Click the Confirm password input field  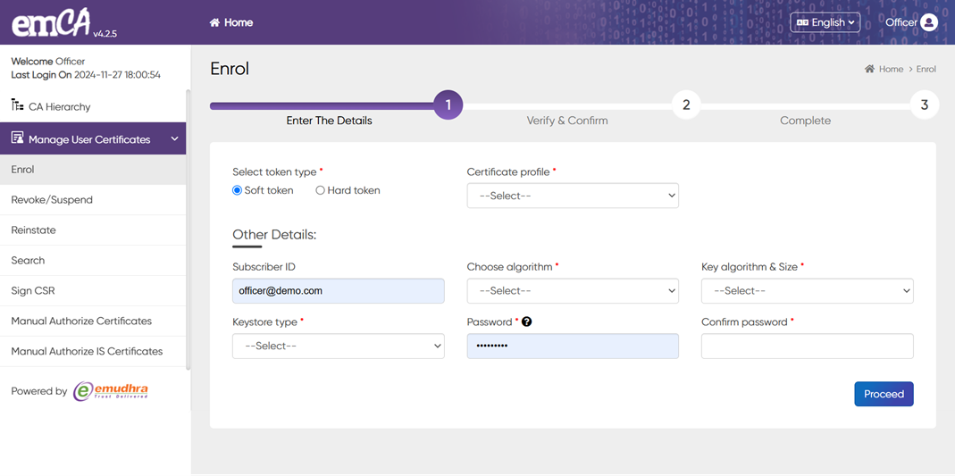click(807, 346)
